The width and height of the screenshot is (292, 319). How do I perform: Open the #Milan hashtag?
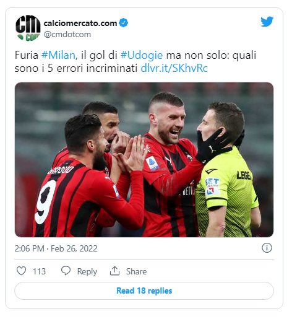pos(58,55)
